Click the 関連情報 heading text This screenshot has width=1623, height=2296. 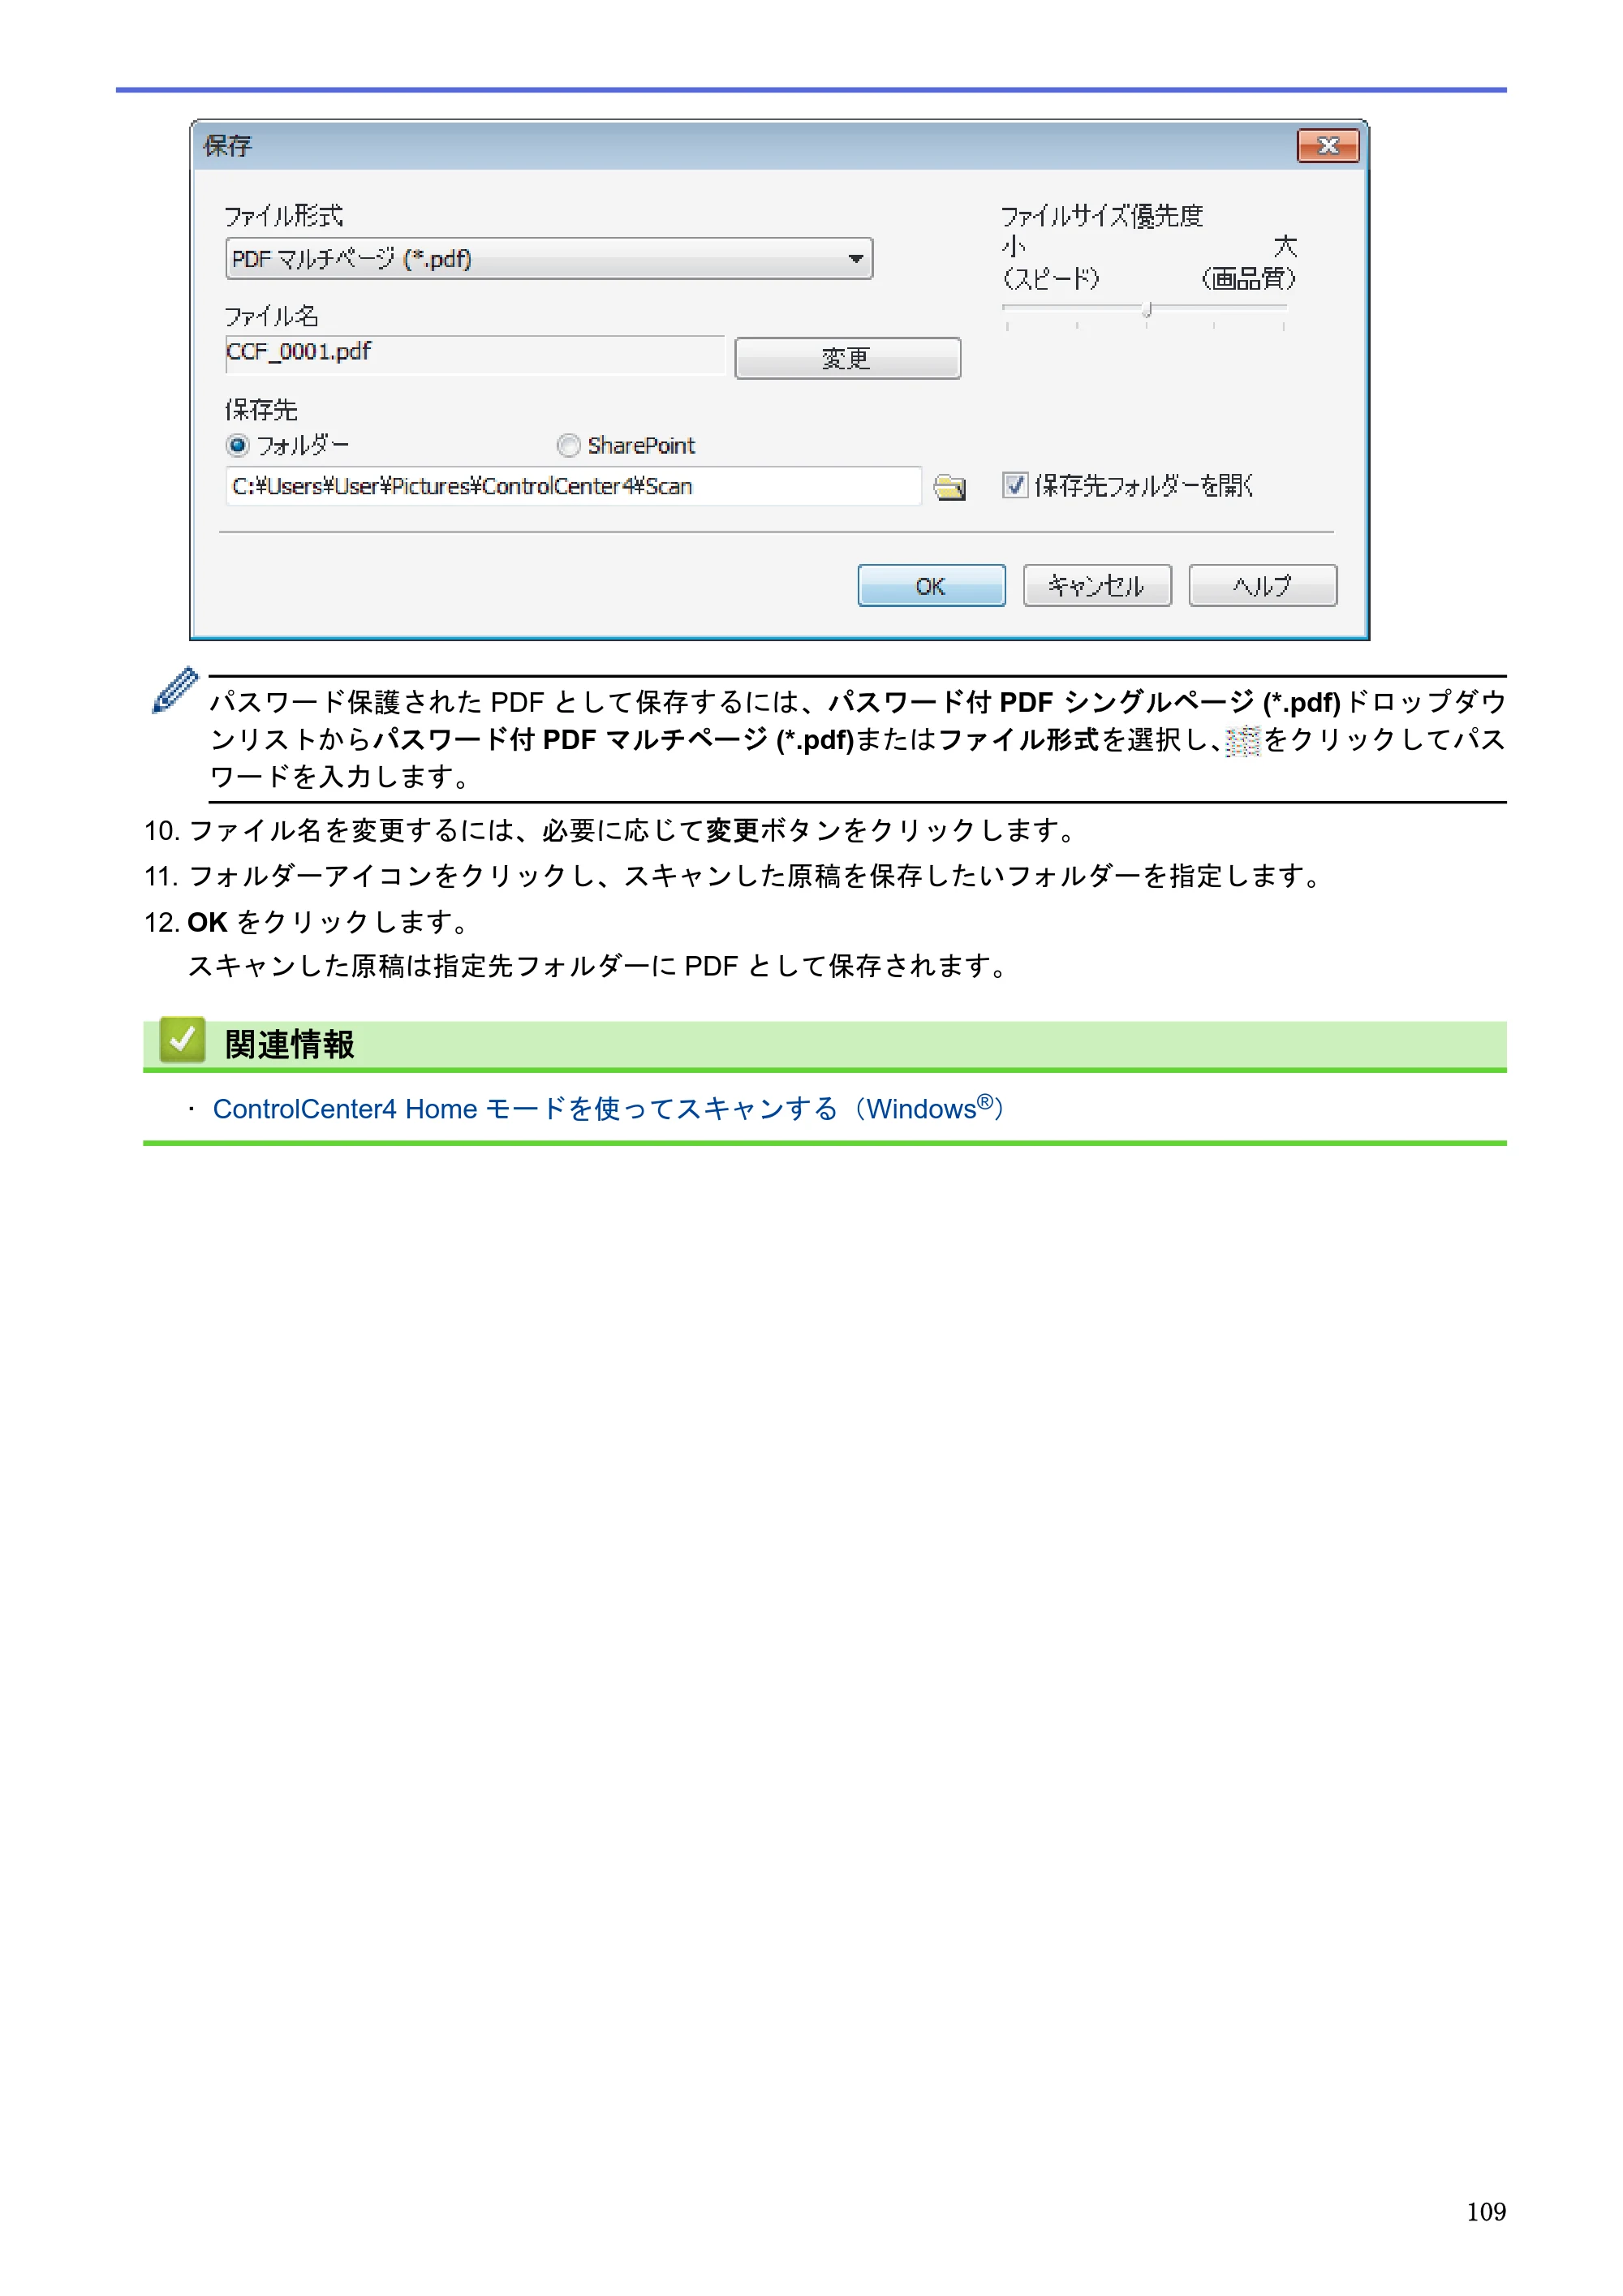pos(289,1045)
